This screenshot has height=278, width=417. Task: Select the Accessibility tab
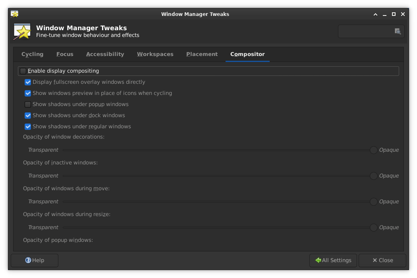105,54
